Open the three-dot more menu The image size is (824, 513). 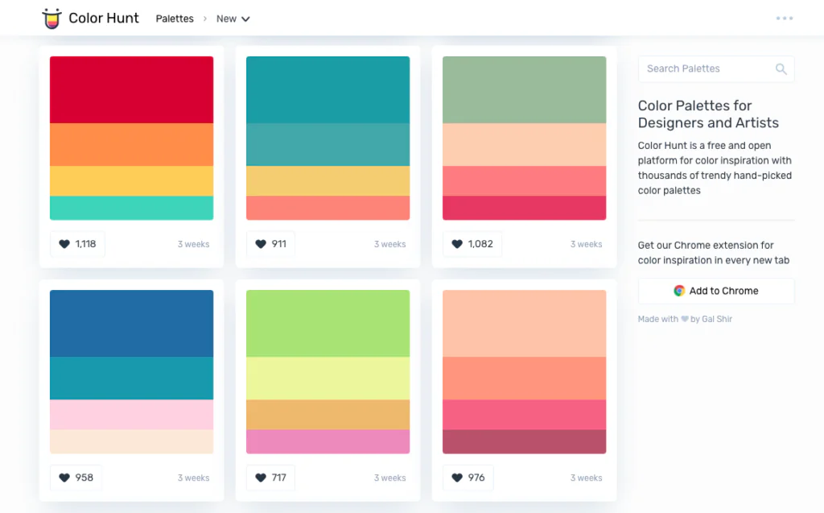[784, 19]
